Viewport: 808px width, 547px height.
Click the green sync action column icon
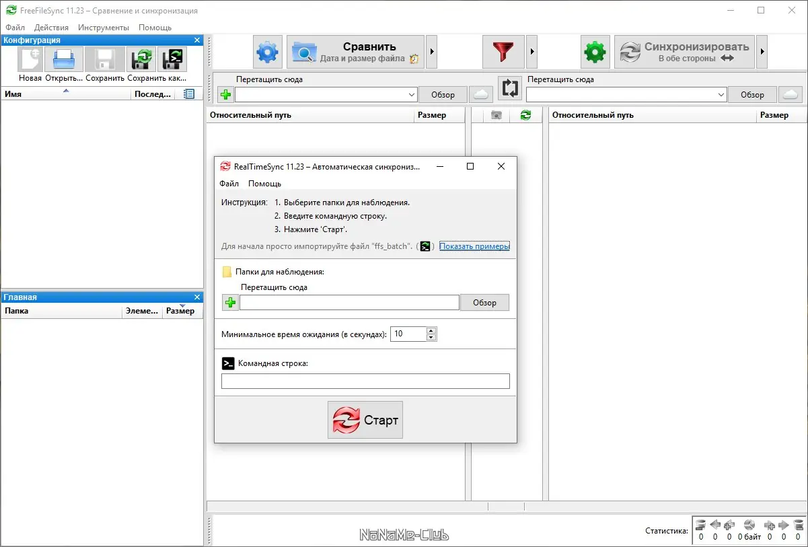[525, 115]
